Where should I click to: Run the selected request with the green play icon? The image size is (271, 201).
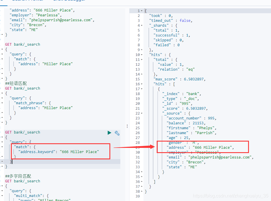(109, 133)
